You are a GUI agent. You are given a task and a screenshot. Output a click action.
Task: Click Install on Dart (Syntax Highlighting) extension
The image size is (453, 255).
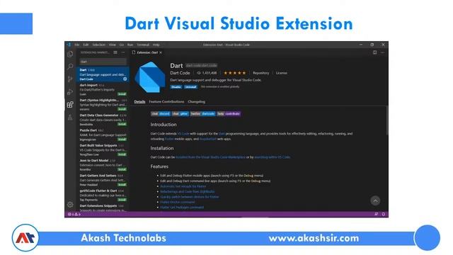click(x=122, y=109)
